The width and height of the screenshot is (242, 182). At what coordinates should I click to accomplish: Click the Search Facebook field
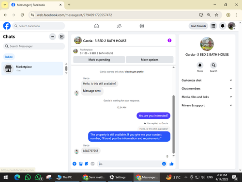(x=39, y=26)
